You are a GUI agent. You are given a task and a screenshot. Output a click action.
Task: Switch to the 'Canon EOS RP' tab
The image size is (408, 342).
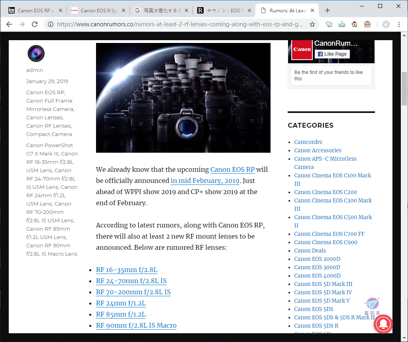click(x=35, y=10)
